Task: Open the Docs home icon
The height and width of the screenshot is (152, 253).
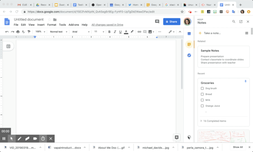Action: [7, 22]
